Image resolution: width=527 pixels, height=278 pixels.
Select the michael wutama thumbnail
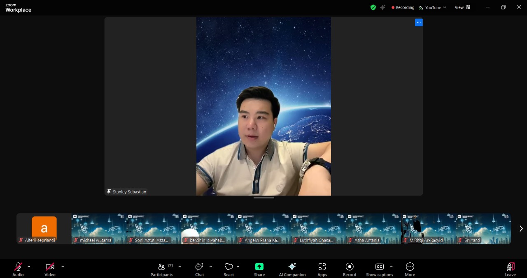click(99, 229)
